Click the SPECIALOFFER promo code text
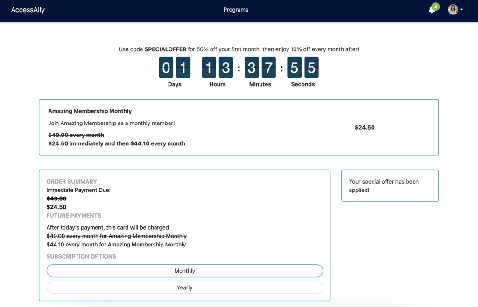 pyautogui.click(x=165, y=49)
